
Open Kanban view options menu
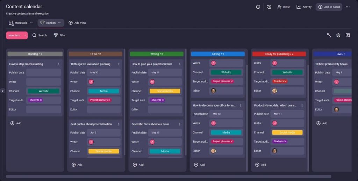click(59, 23)
